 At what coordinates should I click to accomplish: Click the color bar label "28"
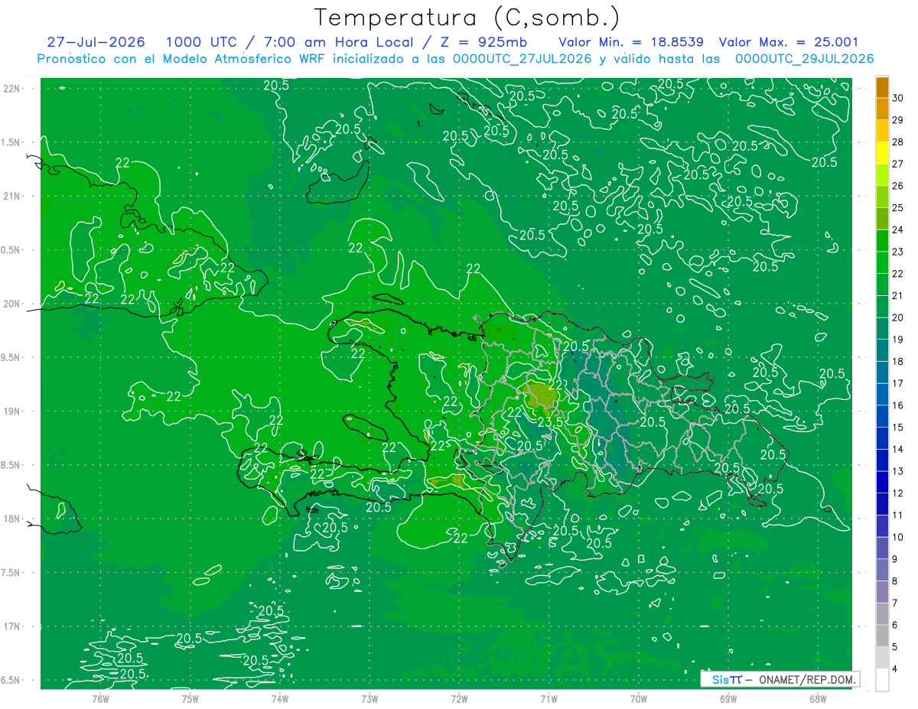click(899, 141)
